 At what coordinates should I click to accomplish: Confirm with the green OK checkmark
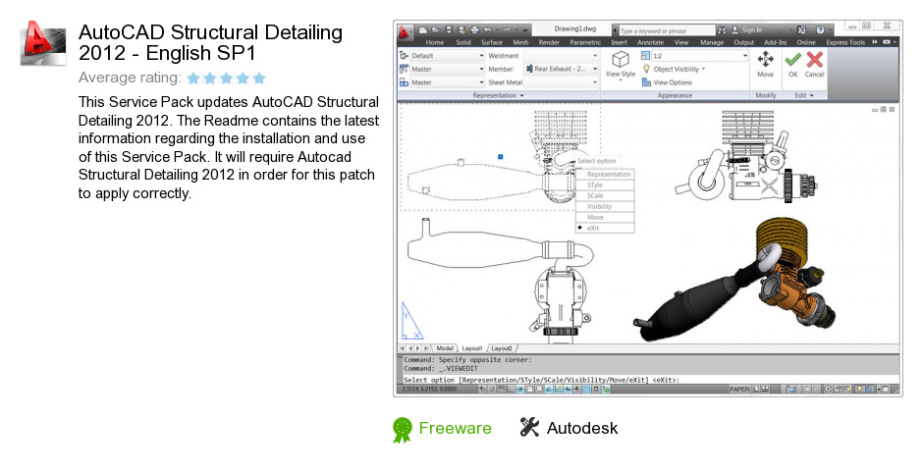793,59
